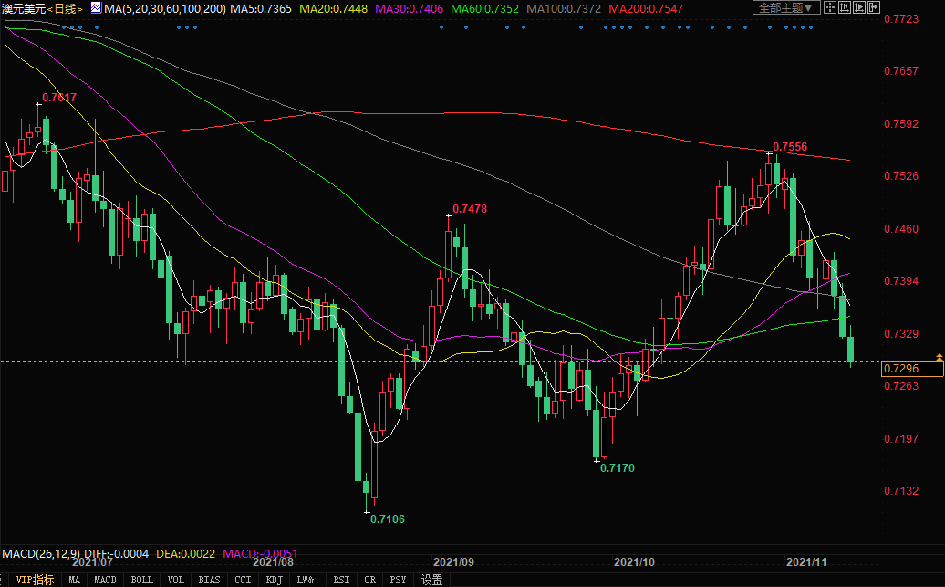The image size is (945, 587).
Task: Click the 澳元美元 symbol name
Action: [x=23, y=8]
